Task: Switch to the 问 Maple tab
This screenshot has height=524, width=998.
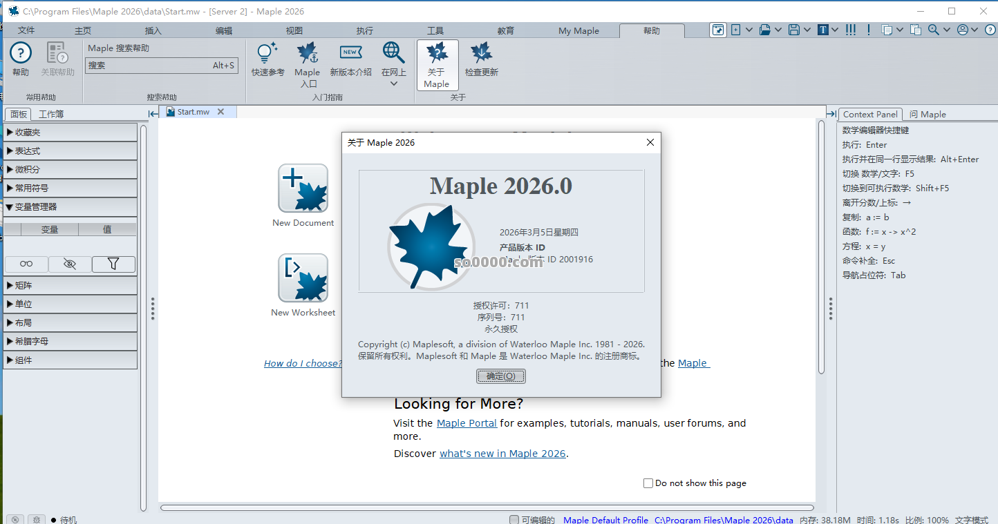Action: click(928, 114)
